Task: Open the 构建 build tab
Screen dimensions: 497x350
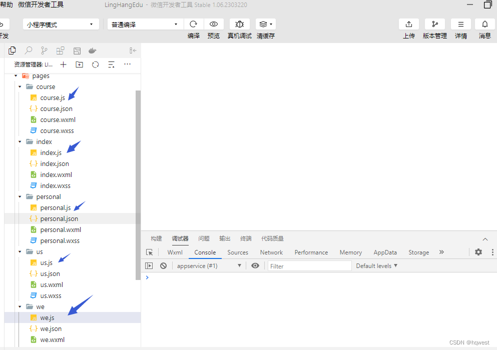Action: 156,238
